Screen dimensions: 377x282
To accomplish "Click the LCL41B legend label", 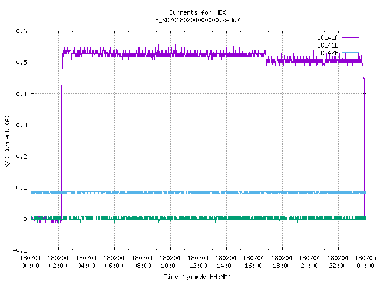I will (328, 45).
